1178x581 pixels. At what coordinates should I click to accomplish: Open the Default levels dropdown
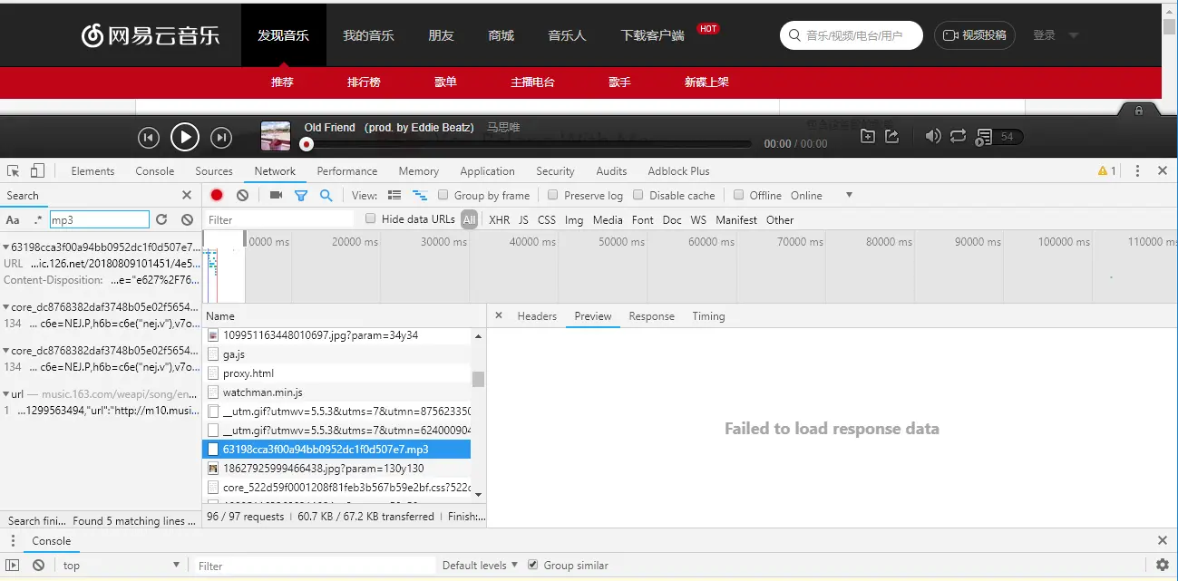[480, 565]
